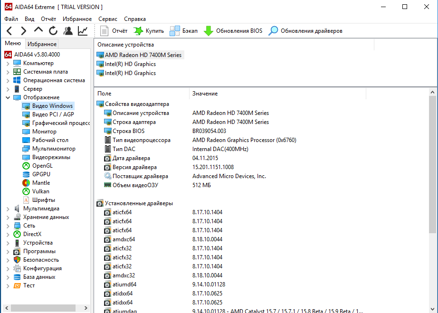The image size is (438, 313).
Task: Expand the Компьютер tree node
Action: point(8,63)
